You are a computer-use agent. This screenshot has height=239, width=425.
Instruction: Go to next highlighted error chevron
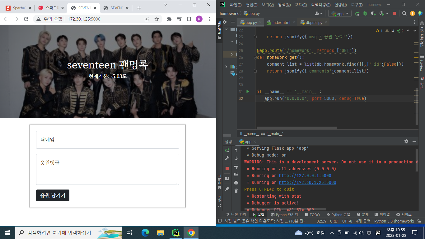coord(415,30)
